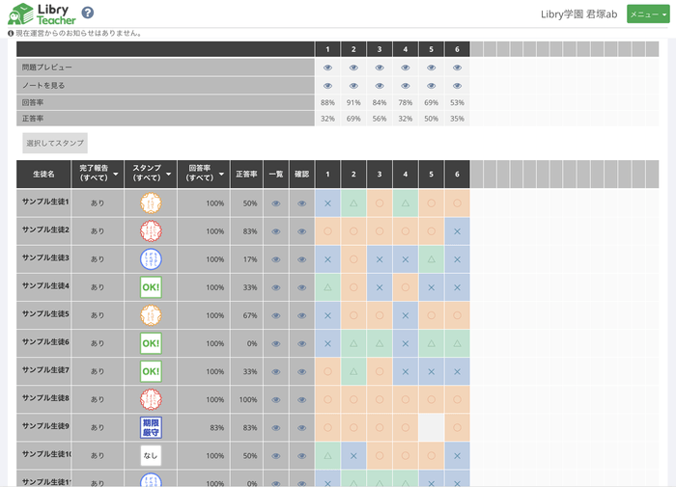This screenshot has width=676, height=487.
Task: Open list view eye for サンプル生徒7
Action: 276,371
